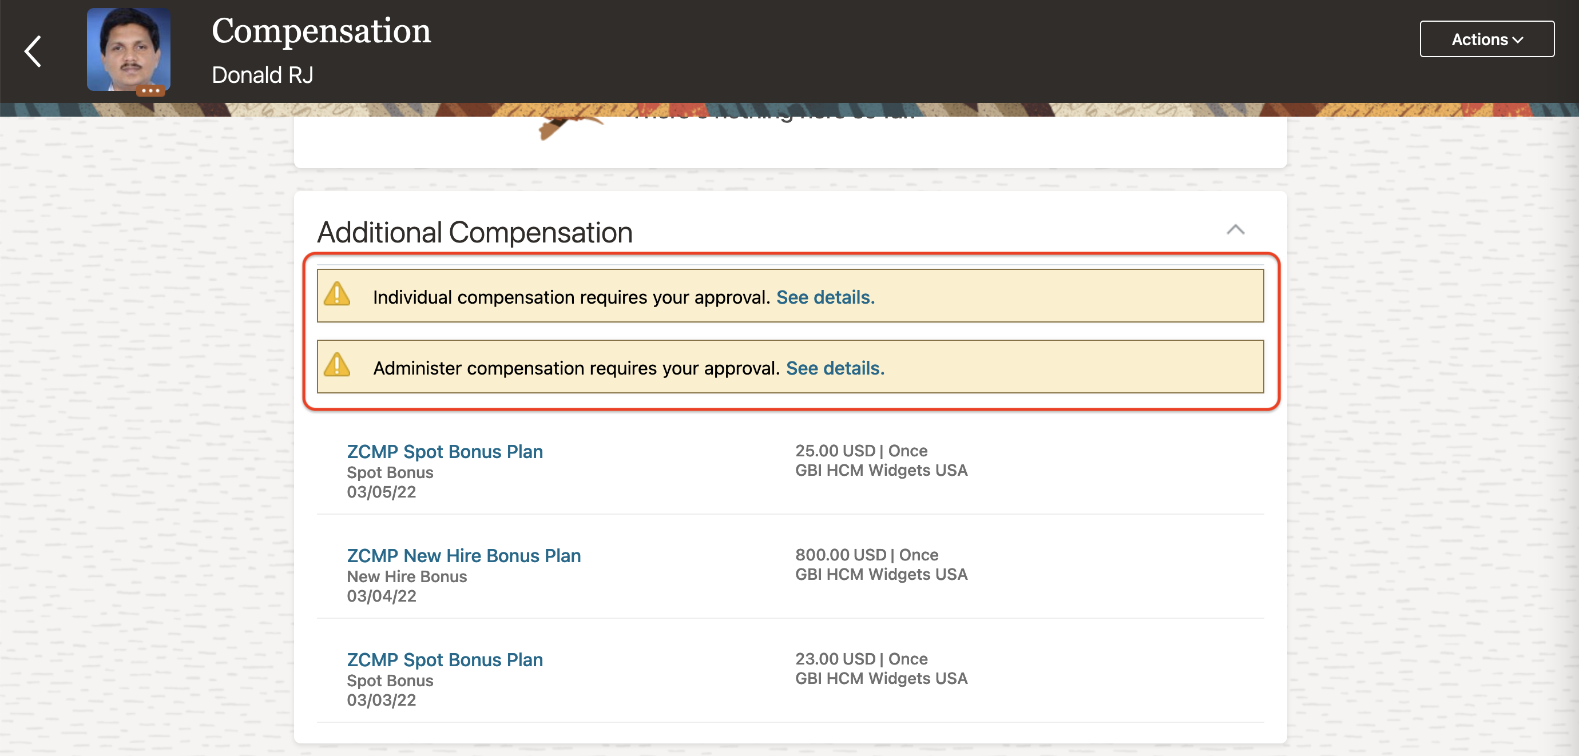Open the ZCMP New Hire Bonus Plan
The width and height of the screenshot is (1579, 756).
click(463, 556)
